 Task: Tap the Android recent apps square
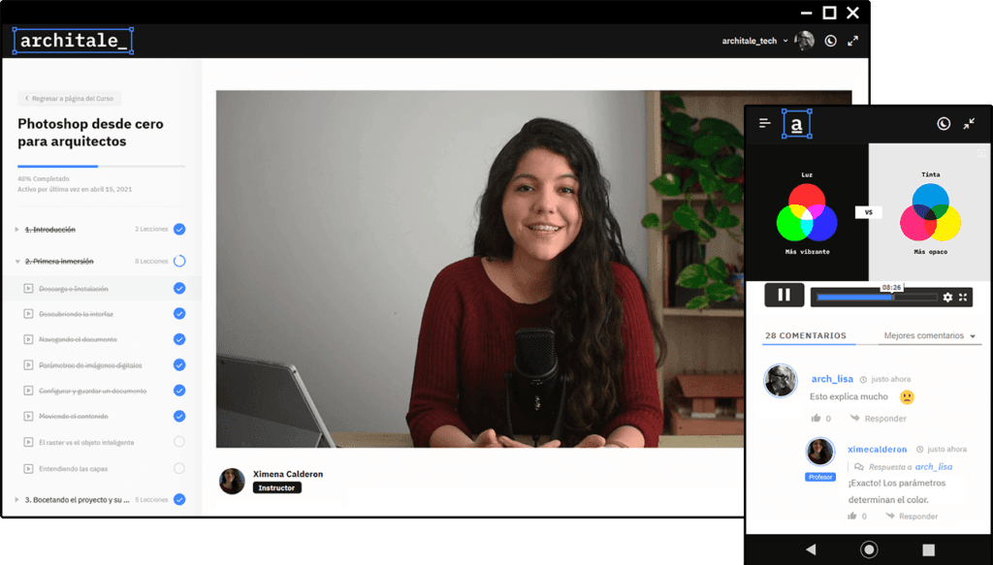(928, 549)
